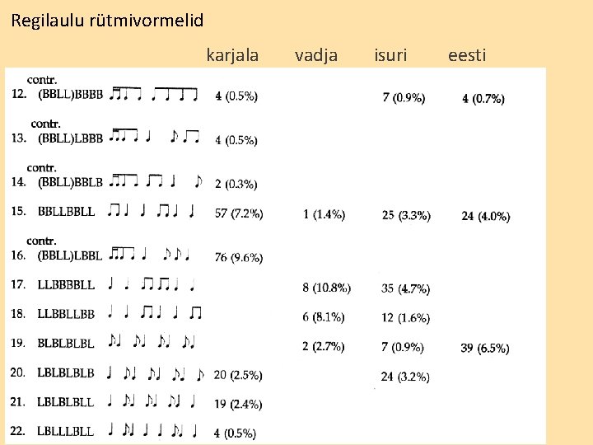Click the value 76 (9.6%)
This screenshot has height=445, width=593.
click(x=238, y=257)
